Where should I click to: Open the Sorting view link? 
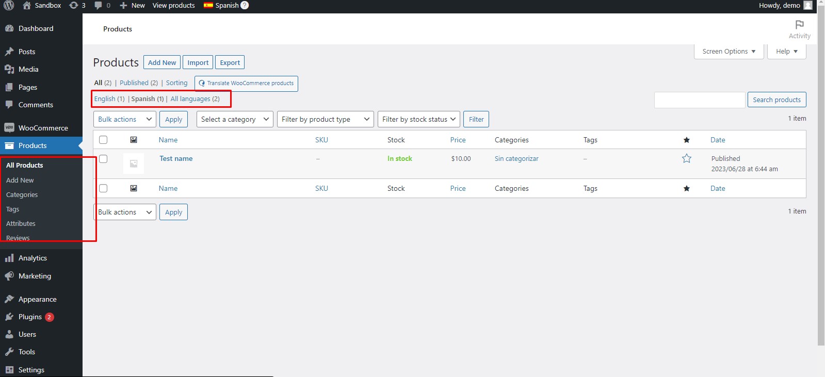click(x=176, y=83)
